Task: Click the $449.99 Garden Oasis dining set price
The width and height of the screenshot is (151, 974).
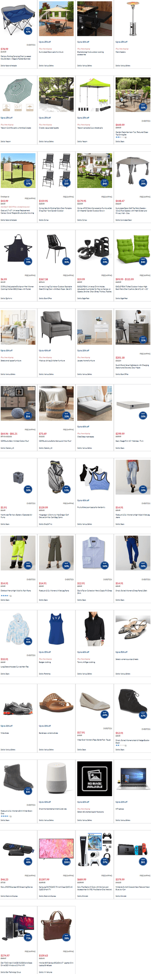Action: coord(120,125)
